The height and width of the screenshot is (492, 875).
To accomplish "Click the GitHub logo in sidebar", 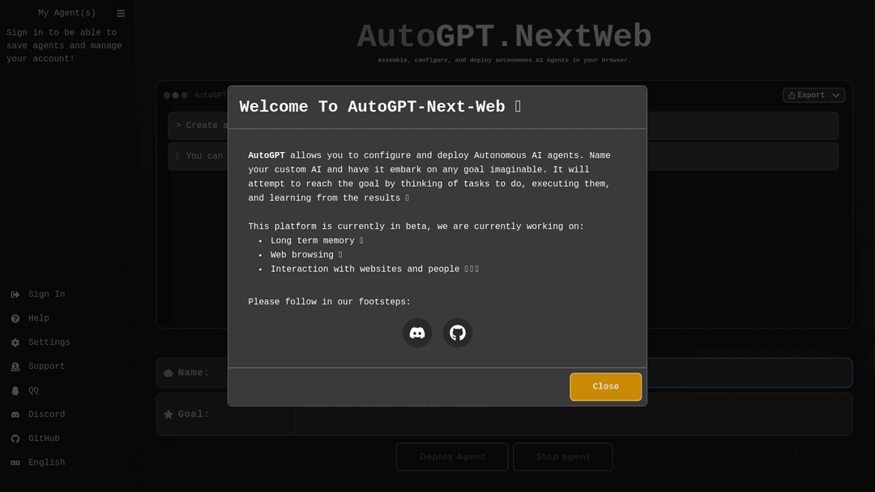I will pos(15,439).
